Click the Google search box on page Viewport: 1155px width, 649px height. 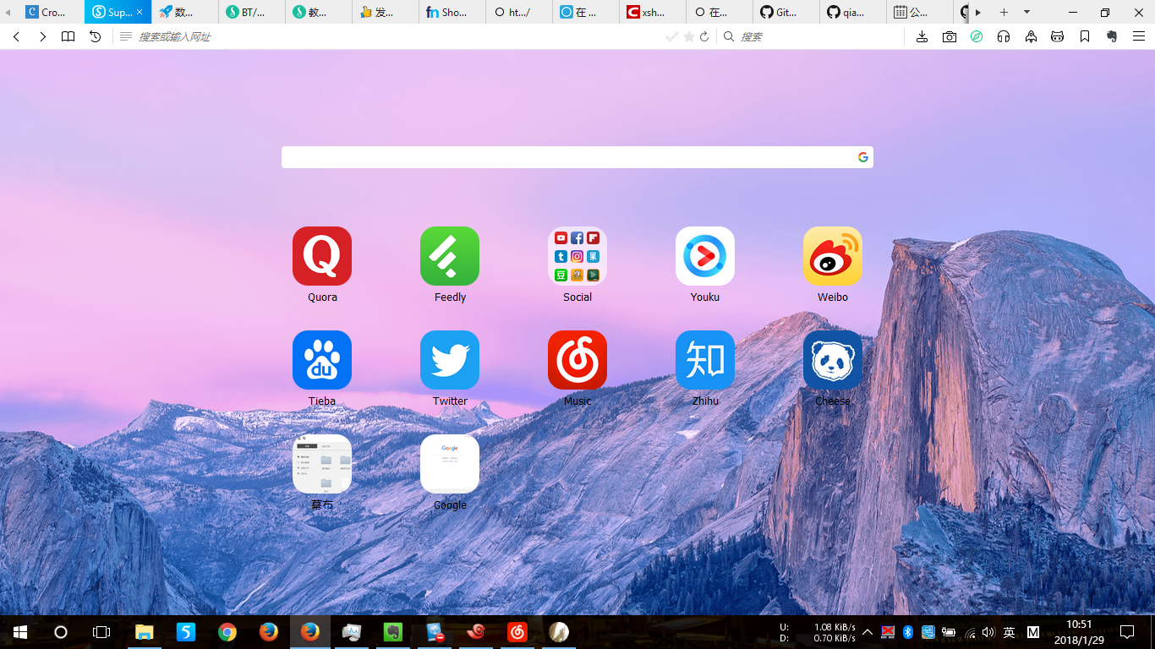[x=577, y=157]
